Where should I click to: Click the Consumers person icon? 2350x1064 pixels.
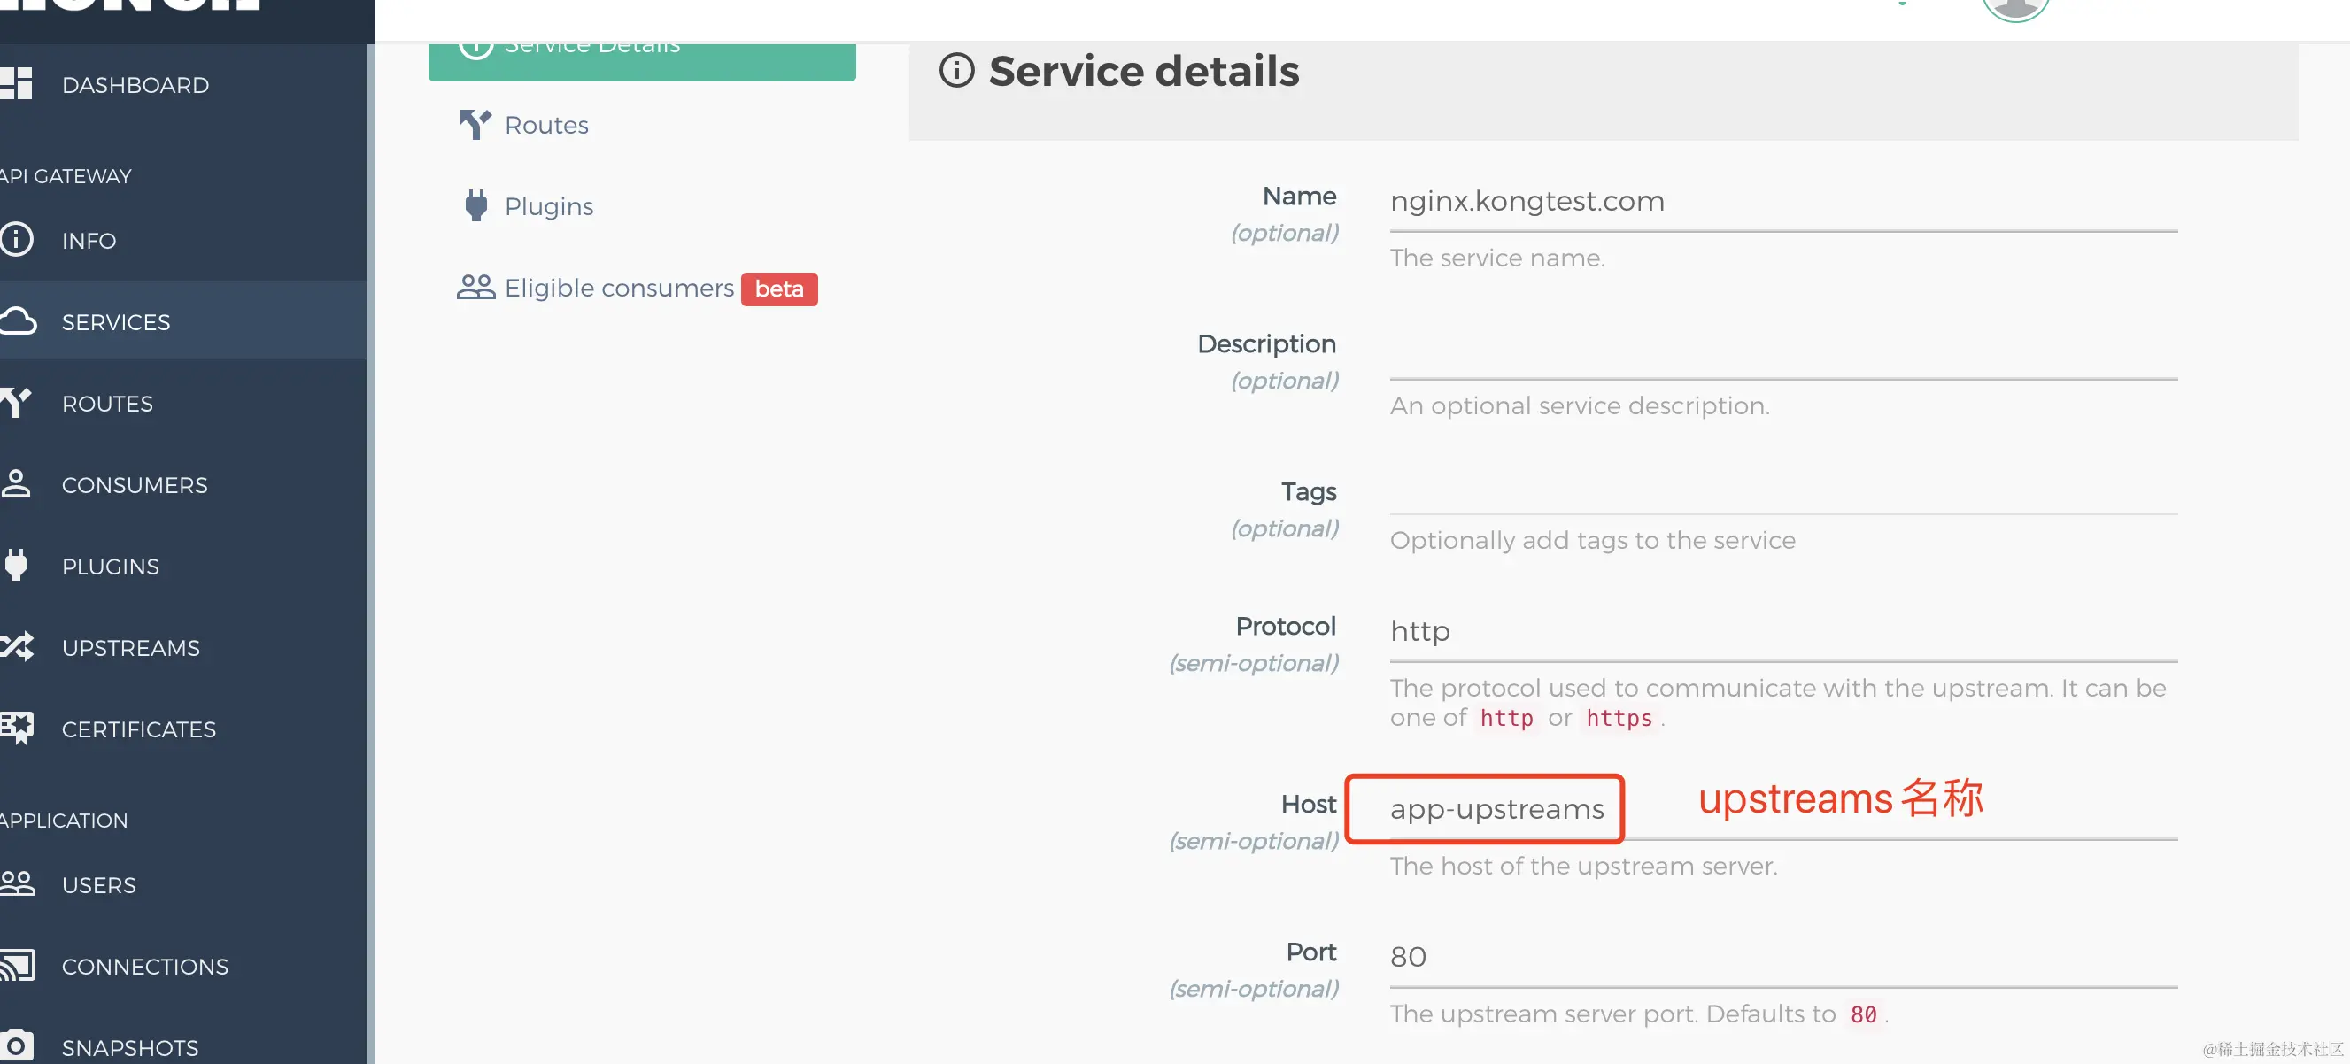pyautogui.click(x=16, y=484)
